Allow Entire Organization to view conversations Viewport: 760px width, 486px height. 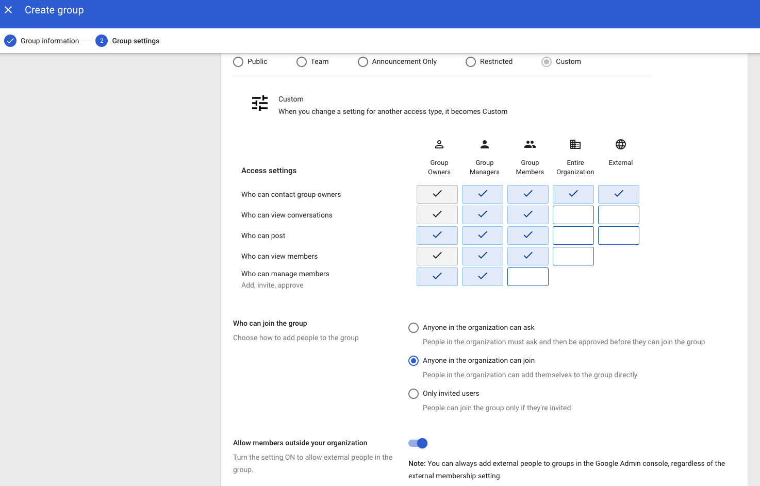[573, 215]
